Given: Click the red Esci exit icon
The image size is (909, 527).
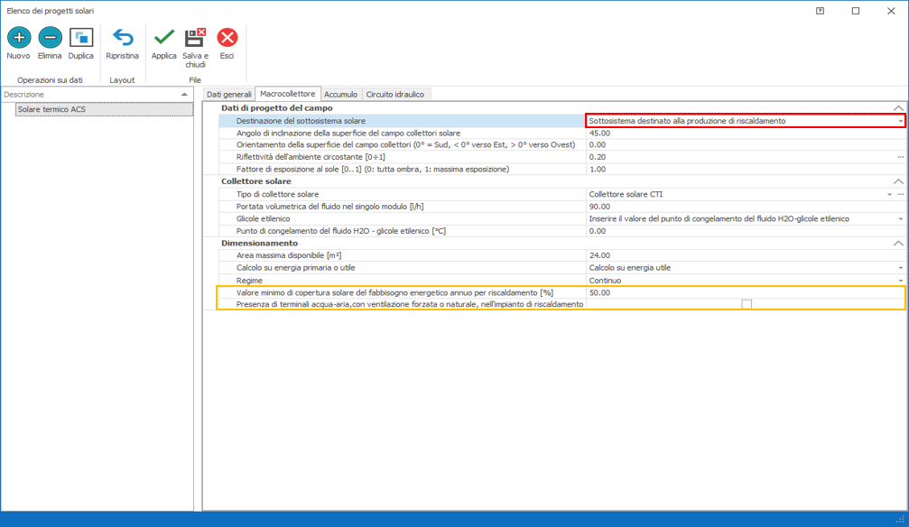Looking at the screenshot, I should 227,38.
